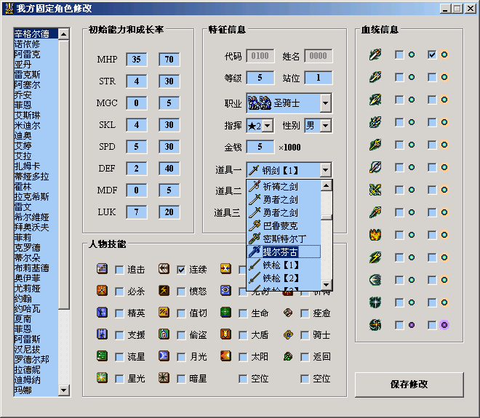
Task: Enable the 月光 skill checkbox
Action: [x=181, y=357]
